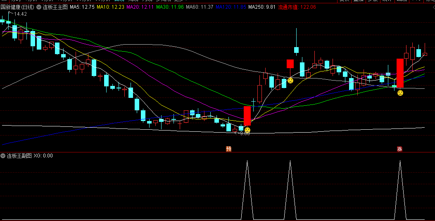435x221 pixels.
Task: Click the XG: 0.00 readout
Action: point(43,156)
